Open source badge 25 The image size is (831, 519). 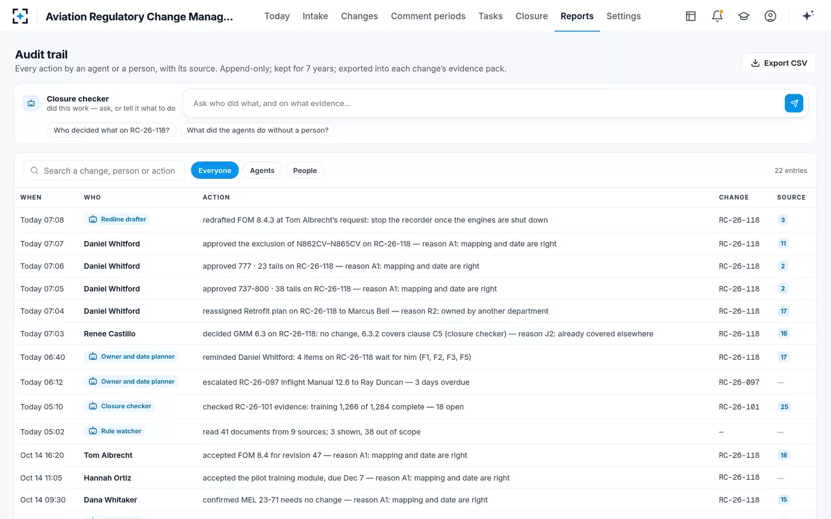[784, 407]
